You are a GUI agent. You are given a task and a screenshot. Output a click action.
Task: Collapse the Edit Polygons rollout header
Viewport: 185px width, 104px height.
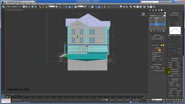click(x=175, y=58)
